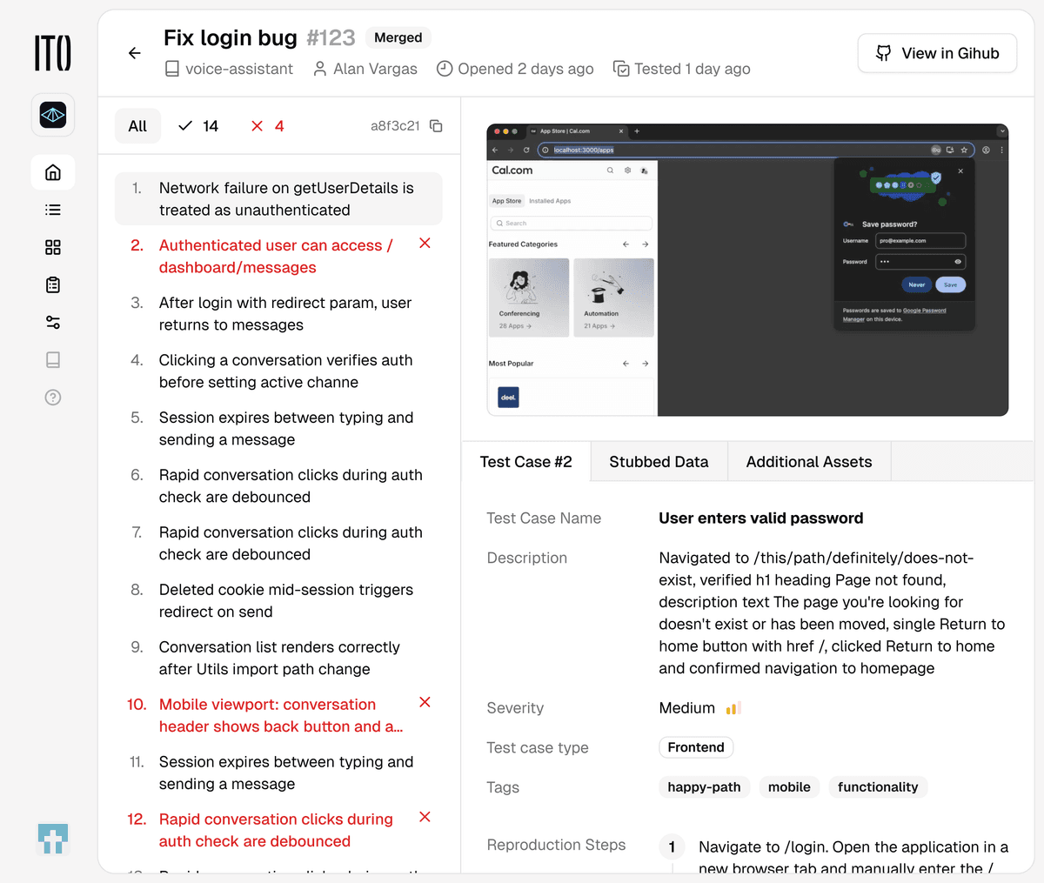Open the settings sliders sidebar icon
1044x883 pixels.
53,323
